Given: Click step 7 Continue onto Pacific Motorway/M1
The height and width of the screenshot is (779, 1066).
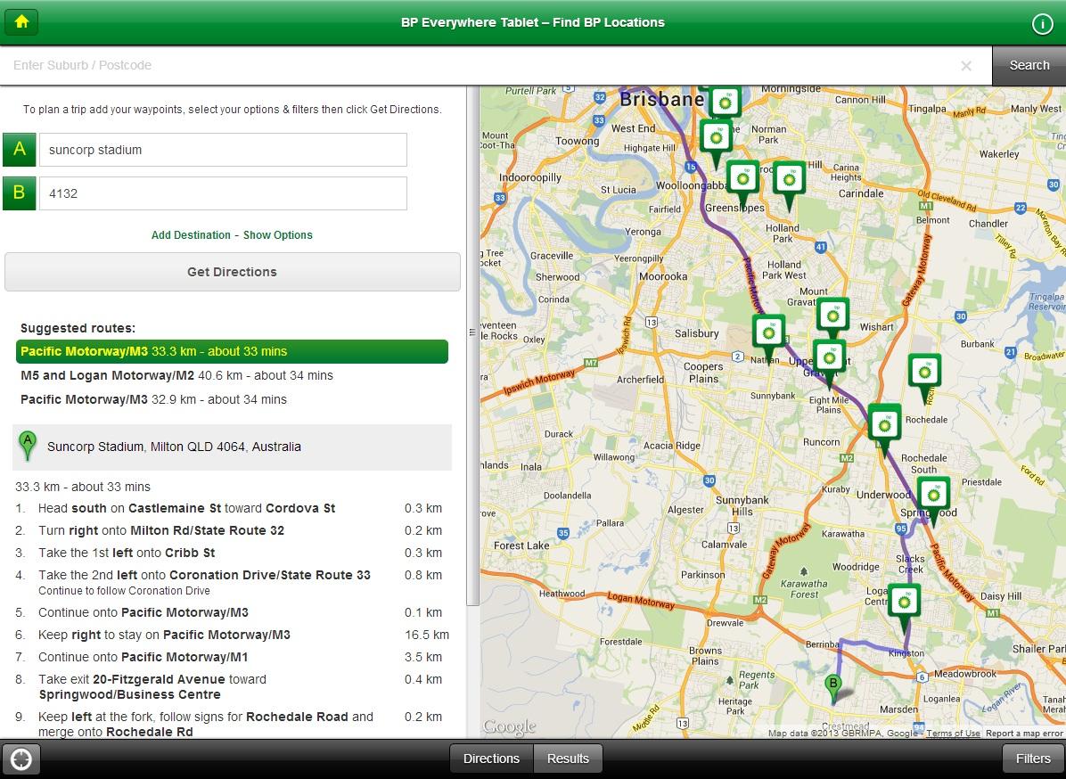Looking at the screenshot, I should (x=228, y=657).
